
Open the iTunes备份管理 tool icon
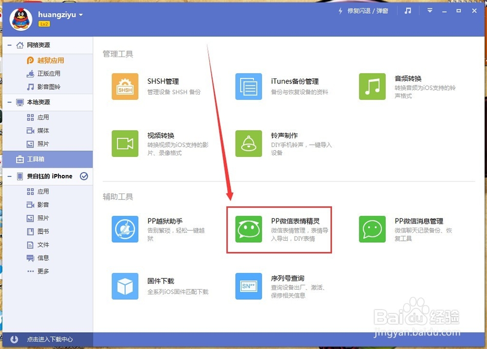[249, 86]
